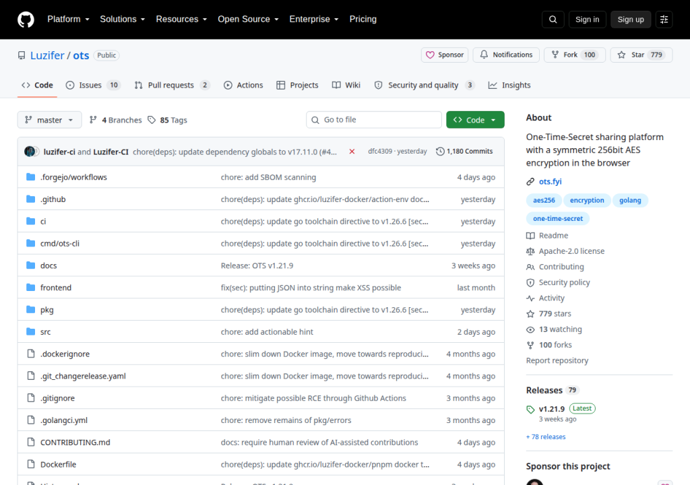Open the 85 Tags link
The image size is (690, 485).
(167, 120)
